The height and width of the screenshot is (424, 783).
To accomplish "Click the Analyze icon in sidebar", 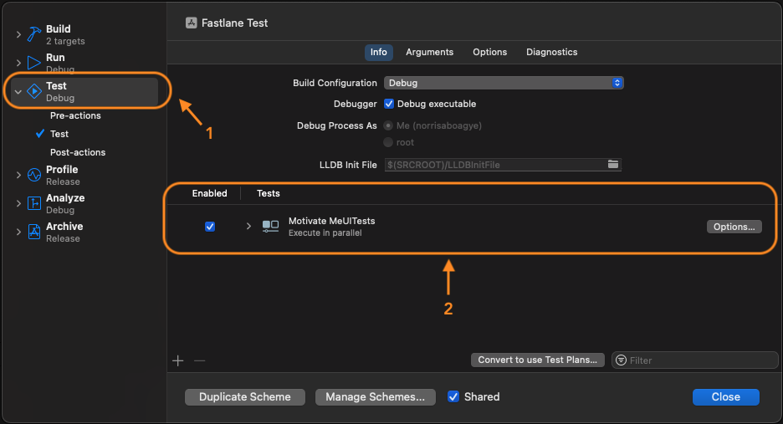I will 33,203.
